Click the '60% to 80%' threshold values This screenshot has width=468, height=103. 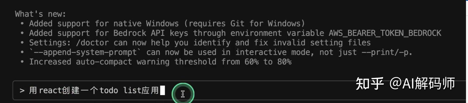(x=268, y=62)
